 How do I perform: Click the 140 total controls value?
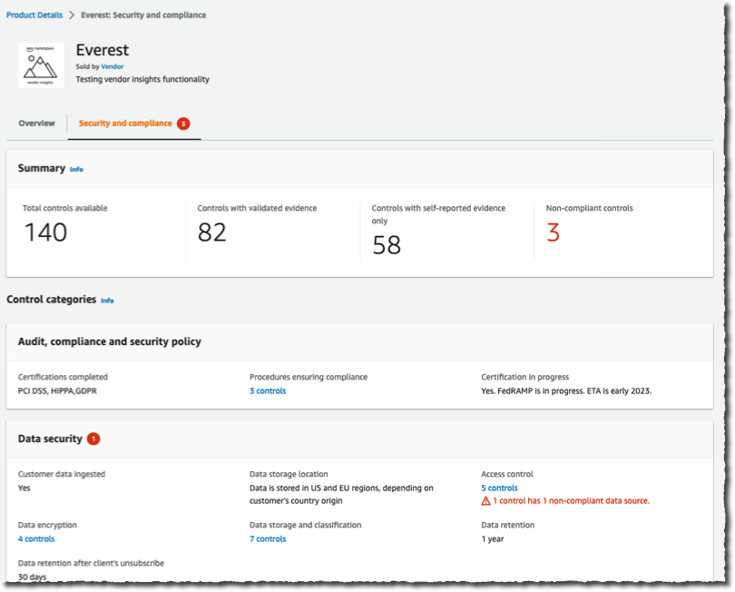click(45, 232)
